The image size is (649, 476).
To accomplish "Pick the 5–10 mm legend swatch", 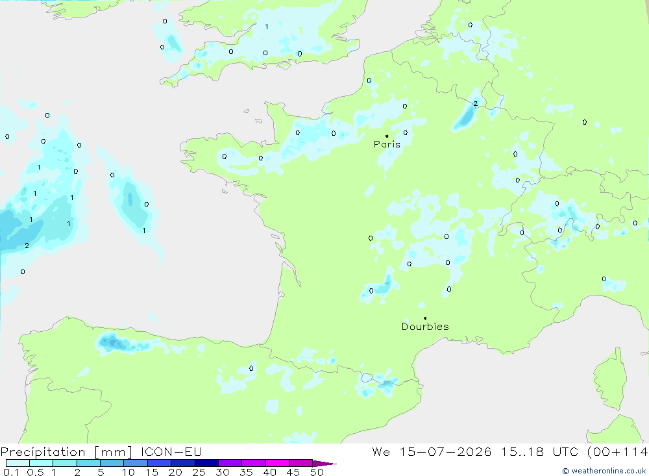I will [x=112, y=463].
